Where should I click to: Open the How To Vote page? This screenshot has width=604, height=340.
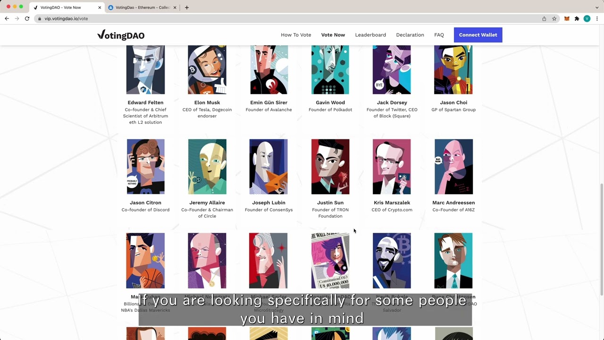pos(296,35)
